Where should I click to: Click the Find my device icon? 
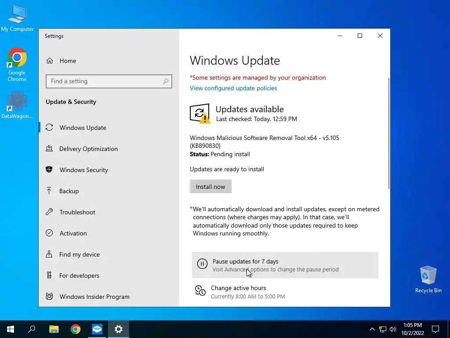(x=49, y=254)
